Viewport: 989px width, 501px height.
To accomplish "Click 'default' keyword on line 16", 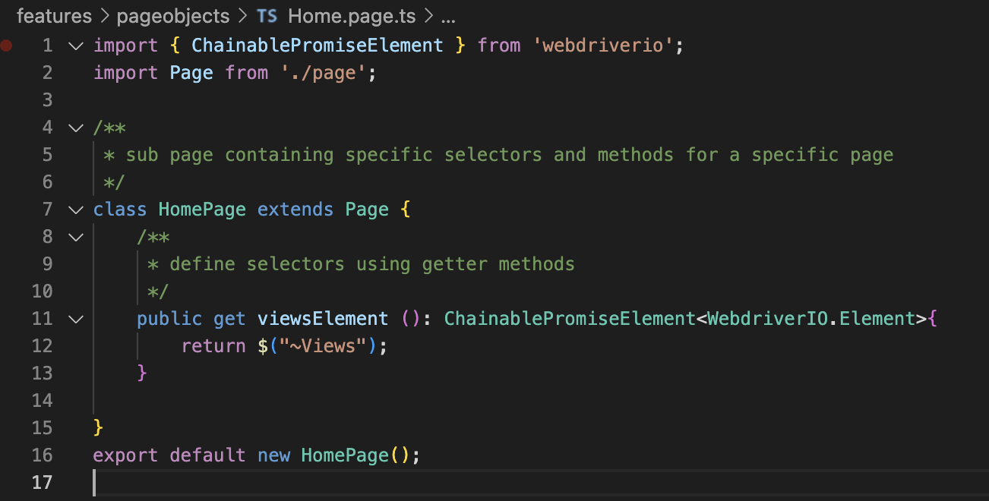I will click(207, 455).
